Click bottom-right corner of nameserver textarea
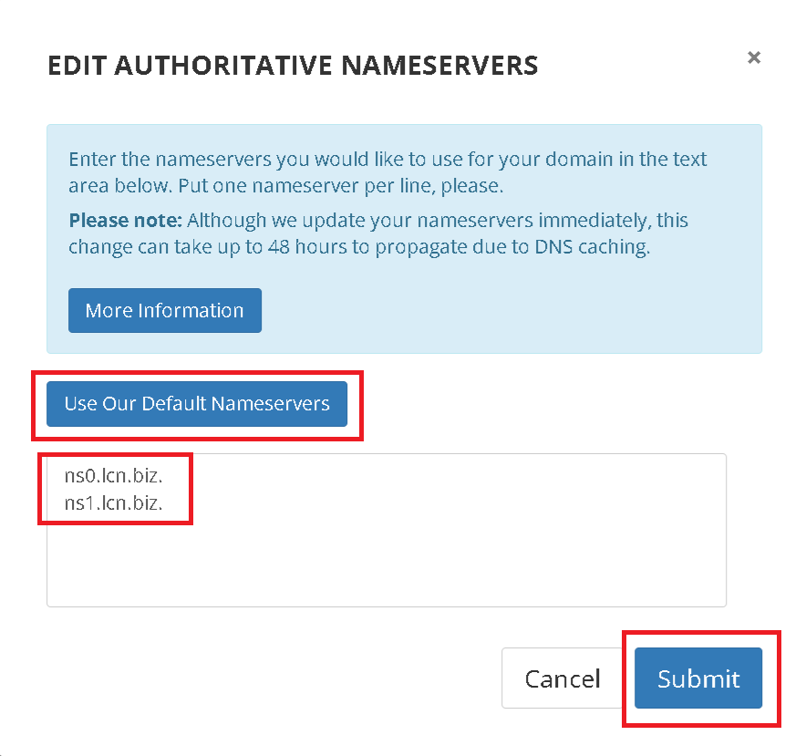The image size is (806, 756). point(720,601)
